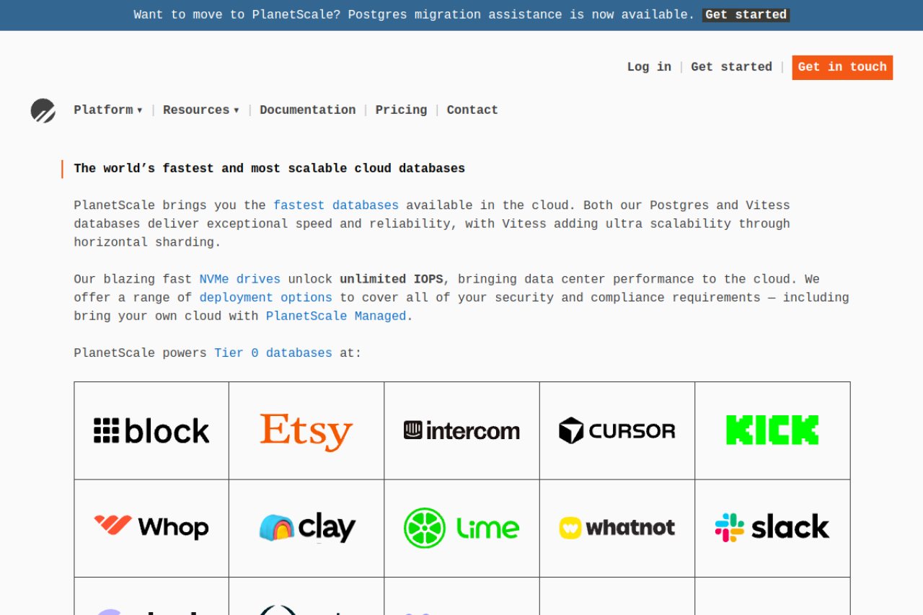Click the Block logo
Viewport: 923px width, 615px height.
(151, 431)
